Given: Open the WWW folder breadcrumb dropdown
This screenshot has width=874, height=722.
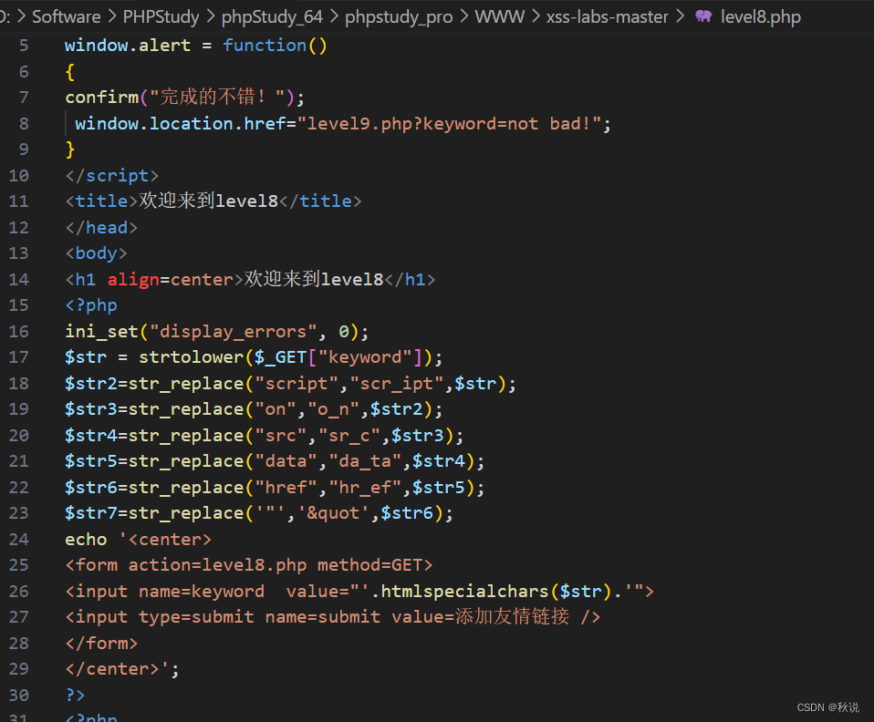Looking at the screenshot, I should pyautogui.click(x=500, y=15).
